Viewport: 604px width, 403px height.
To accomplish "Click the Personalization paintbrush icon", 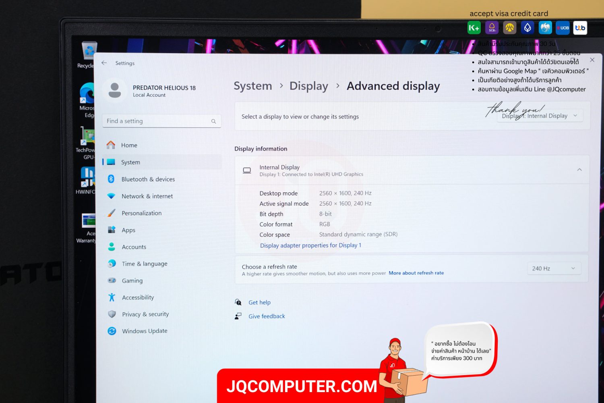I will point(112,213).
